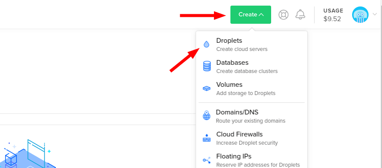Choose Domains/DNS menu entry
Image resolution: width=382 pixels, height=168 pixels.
[251, 116]
